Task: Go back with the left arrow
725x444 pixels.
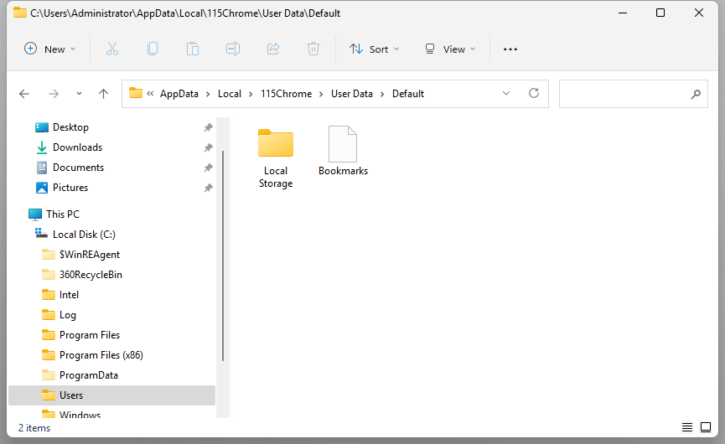Action: click(x=24, y=95)
